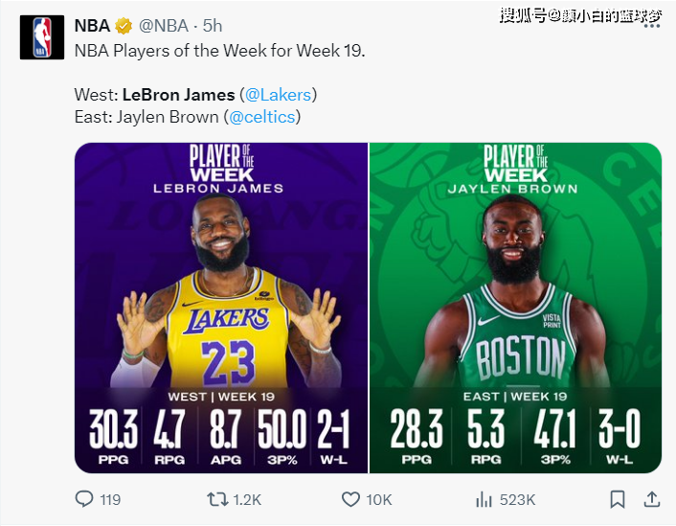676x526 pixels.
Task: Click the bold NBA display name
Action: (92, 26)
